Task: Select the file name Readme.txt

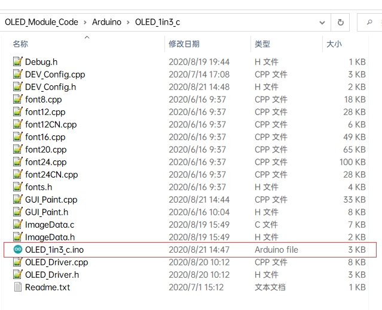Action: point(47,287)
